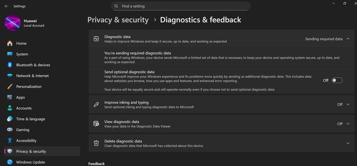
Task: Click the Home icon in sidebar
Action: pyautogui.click(x=10, y=43)
